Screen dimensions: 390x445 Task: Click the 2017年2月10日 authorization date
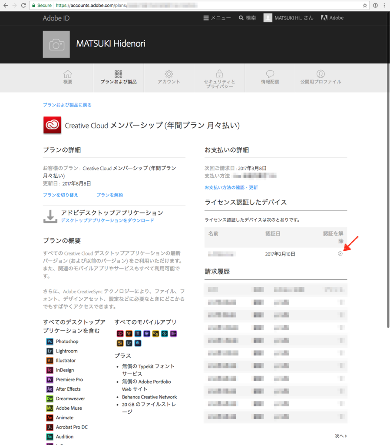[280, 254]
